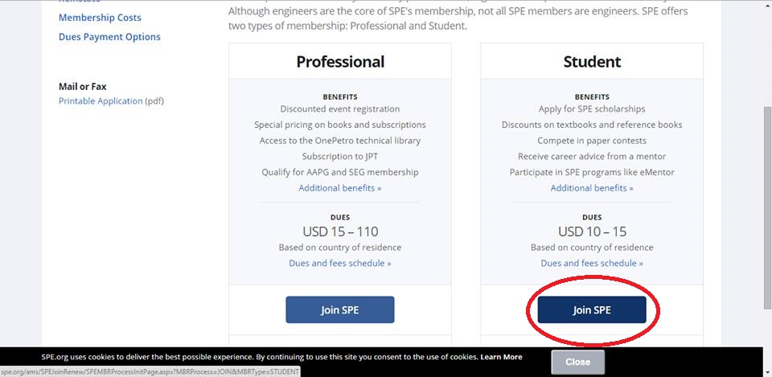Viewport: 772px width, 377px height.
Task: Open Student Dues and fees schedule
Action: (x=591, y=264)
